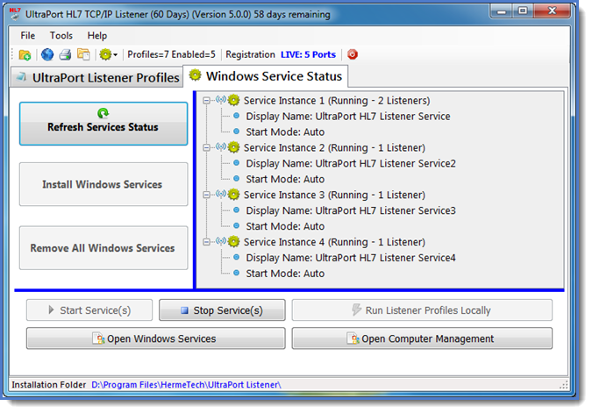Click the Stop Service(s) button

222,310
